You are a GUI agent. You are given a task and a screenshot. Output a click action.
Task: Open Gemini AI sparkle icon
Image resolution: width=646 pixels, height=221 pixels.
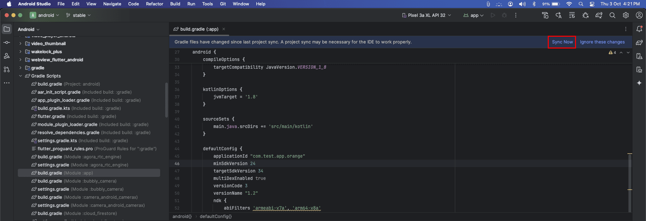point(639,83)
